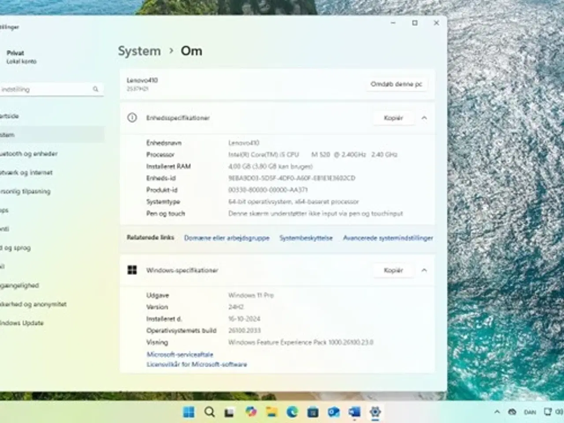Viewport: 564px width, 423px height.
Task: Click the Installeret d. date 16-10-2024
Action: click(244, 319)
